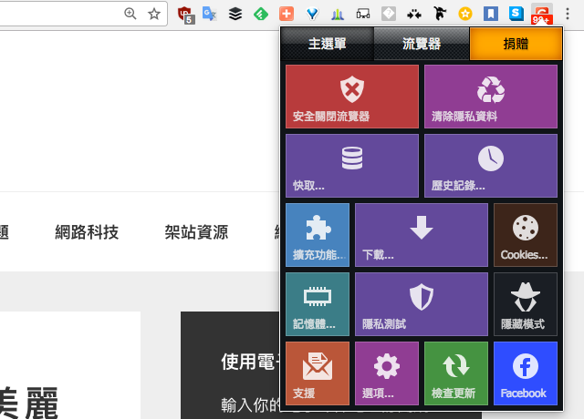Bookmark page with star icon

pos(154,14)
